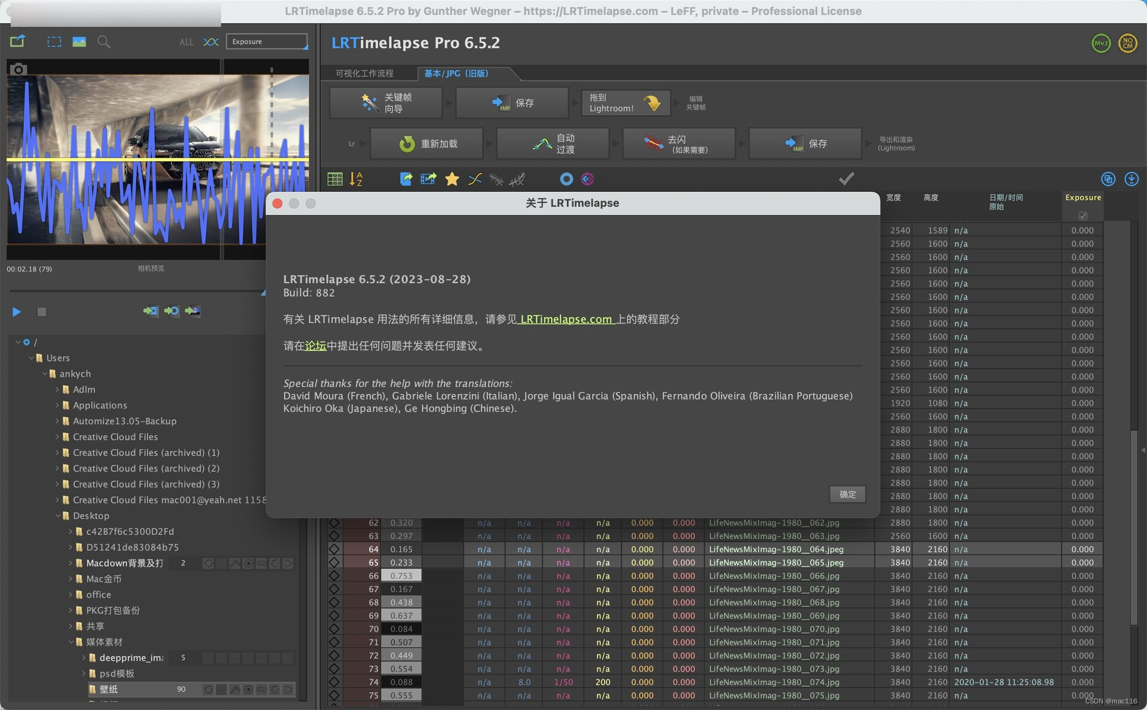This screenshot has height=710, width=1147.
Task: Click the auto transition button
Action: 553,143
